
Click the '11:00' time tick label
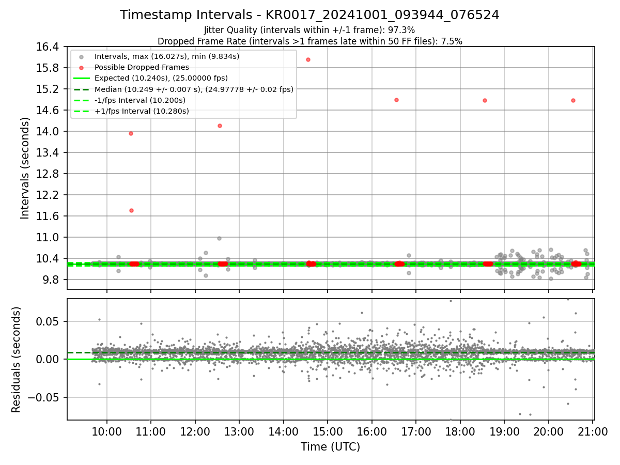tap(151, 431)
